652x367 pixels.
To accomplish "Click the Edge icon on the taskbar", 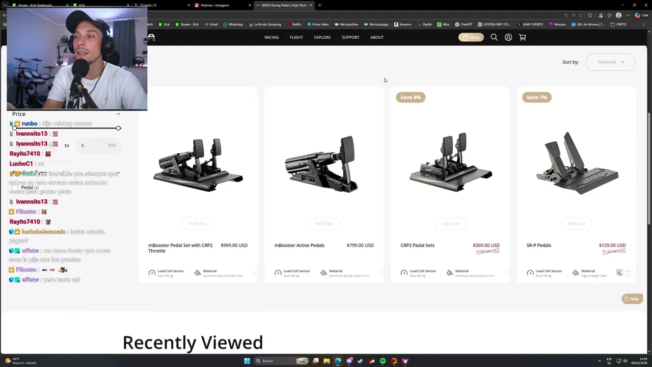I will 338,361.
